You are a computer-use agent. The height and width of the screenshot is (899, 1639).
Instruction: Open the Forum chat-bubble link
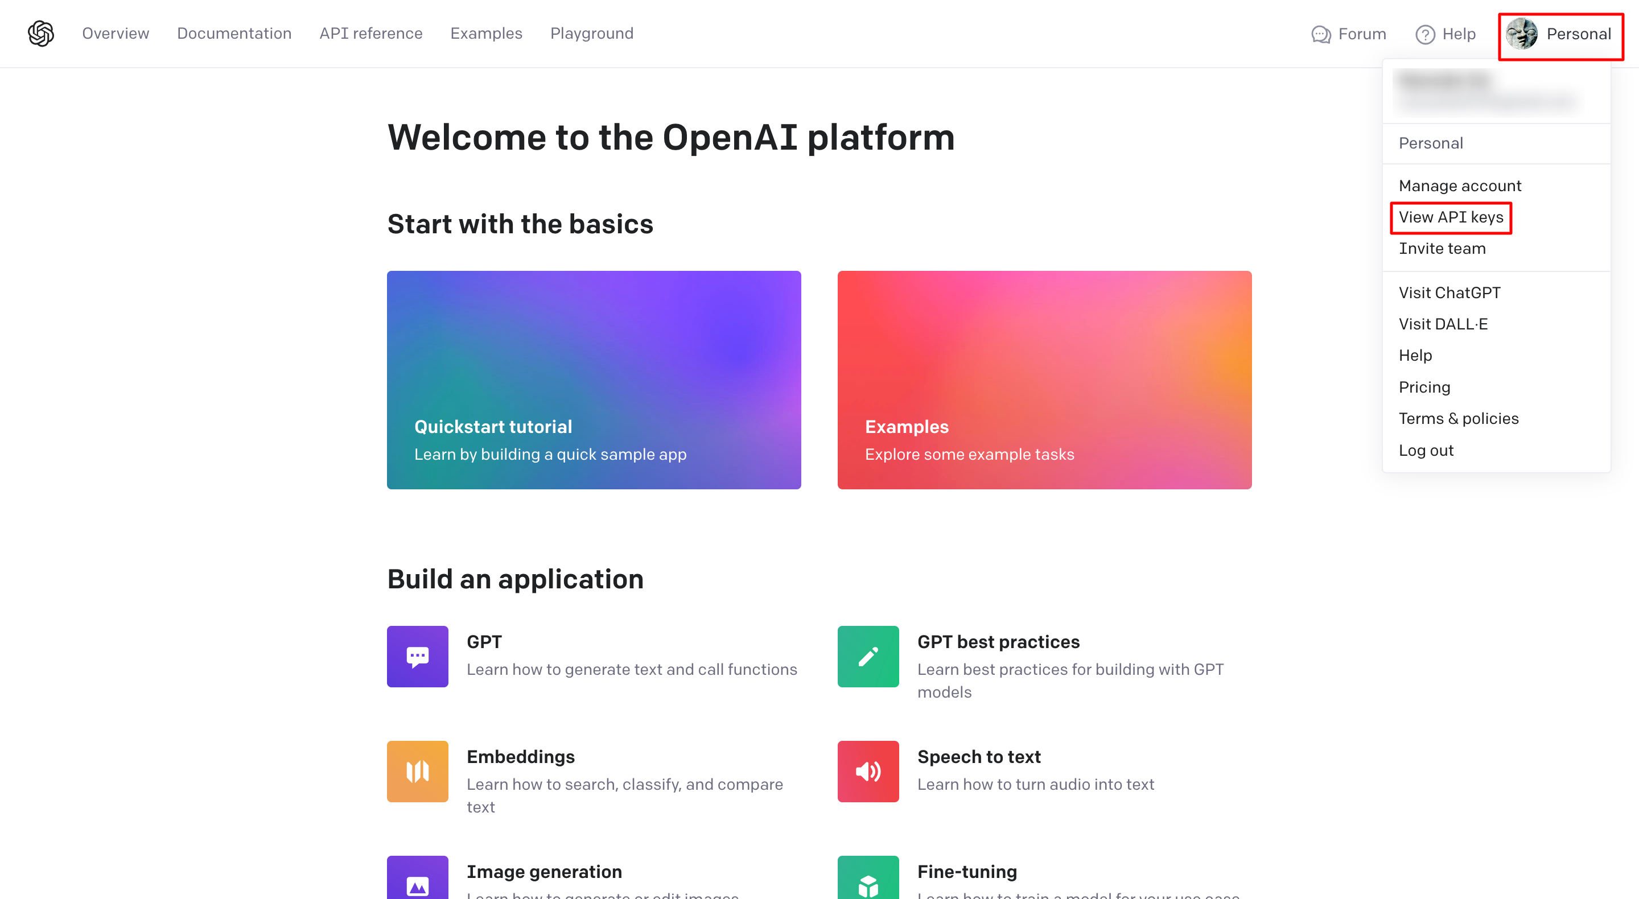(x=1348, y=34)
